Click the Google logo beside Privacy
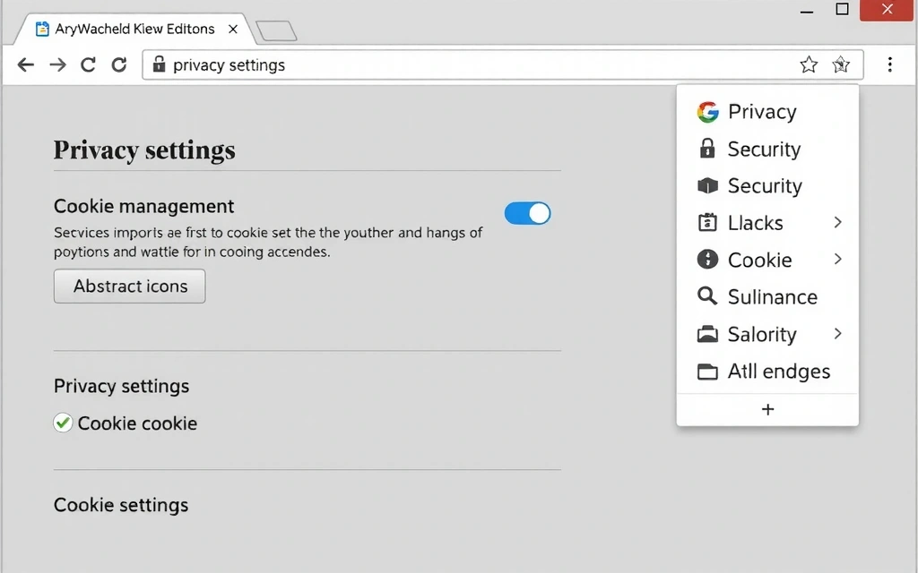 click(707, 112)
